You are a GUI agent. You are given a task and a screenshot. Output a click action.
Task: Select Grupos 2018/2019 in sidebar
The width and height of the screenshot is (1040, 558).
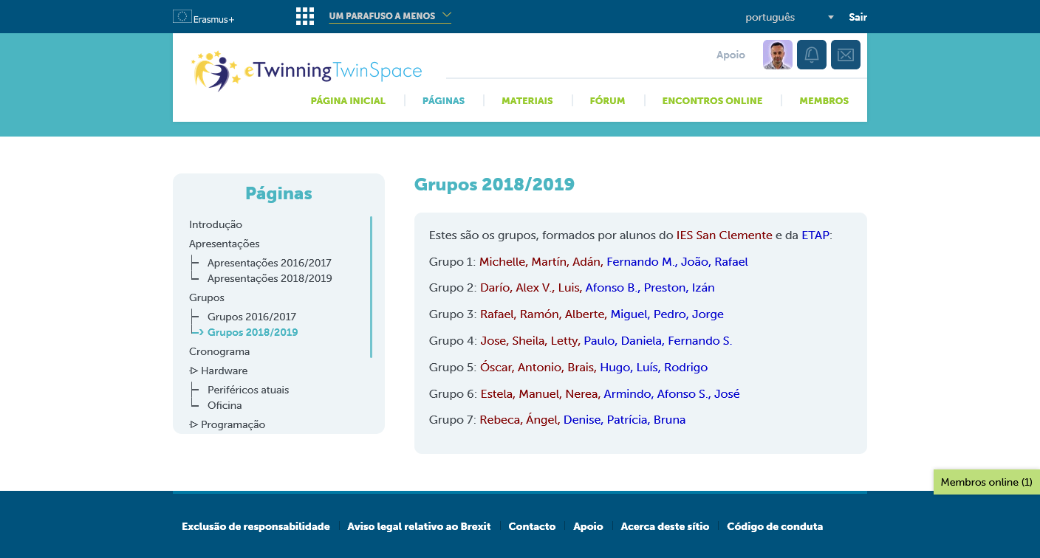253,332
